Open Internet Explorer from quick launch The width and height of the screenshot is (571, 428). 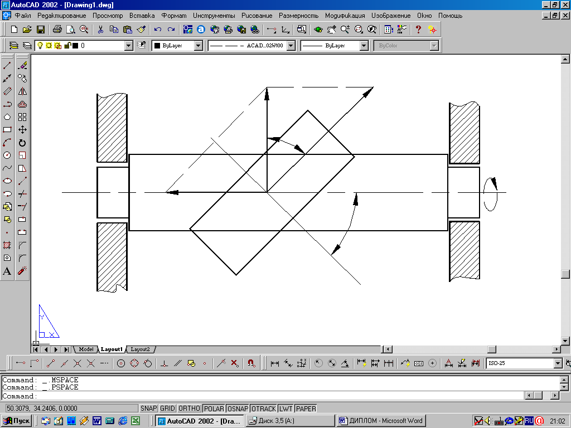point(123,421)
